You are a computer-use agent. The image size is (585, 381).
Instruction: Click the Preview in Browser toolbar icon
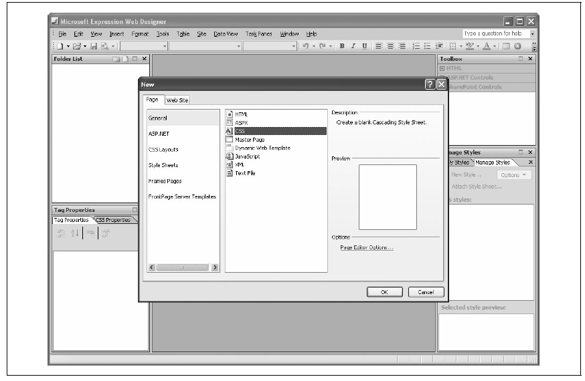[x=105, y=46]
